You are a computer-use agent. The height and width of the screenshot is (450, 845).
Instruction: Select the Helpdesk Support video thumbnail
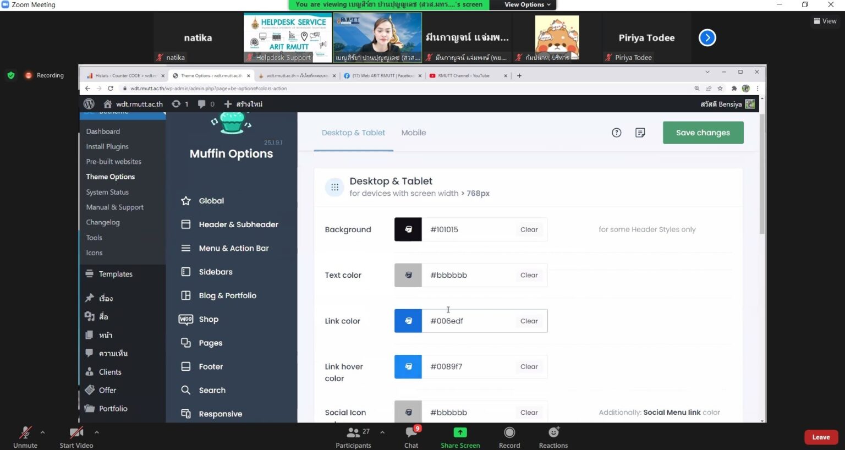[288, 37]
